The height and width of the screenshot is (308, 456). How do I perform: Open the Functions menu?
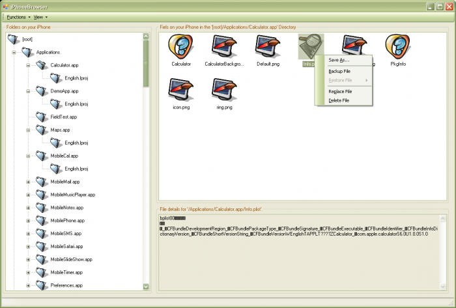(18, 17)
